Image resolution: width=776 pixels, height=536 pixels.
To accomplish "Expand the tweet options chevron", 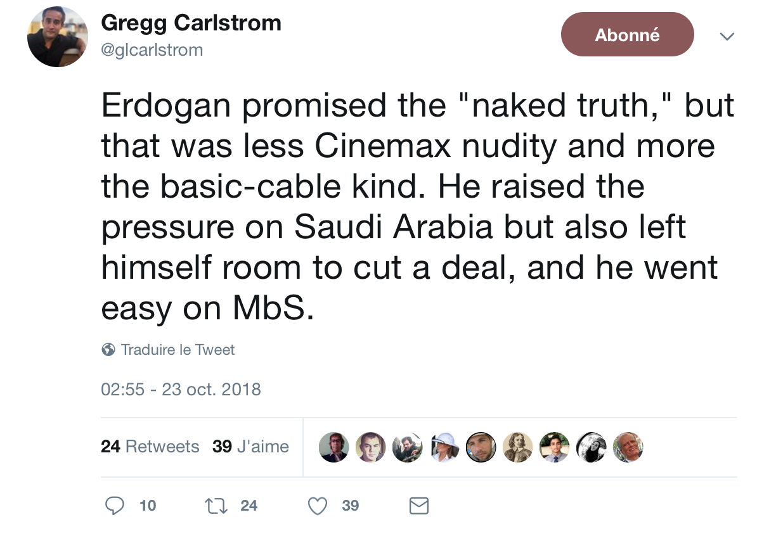I will pos(727,36).
